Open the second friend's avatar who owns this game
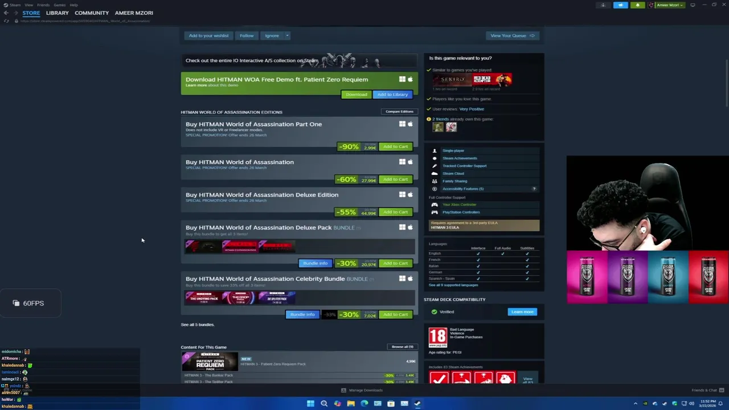729x410 pixels. click(451, 127)
